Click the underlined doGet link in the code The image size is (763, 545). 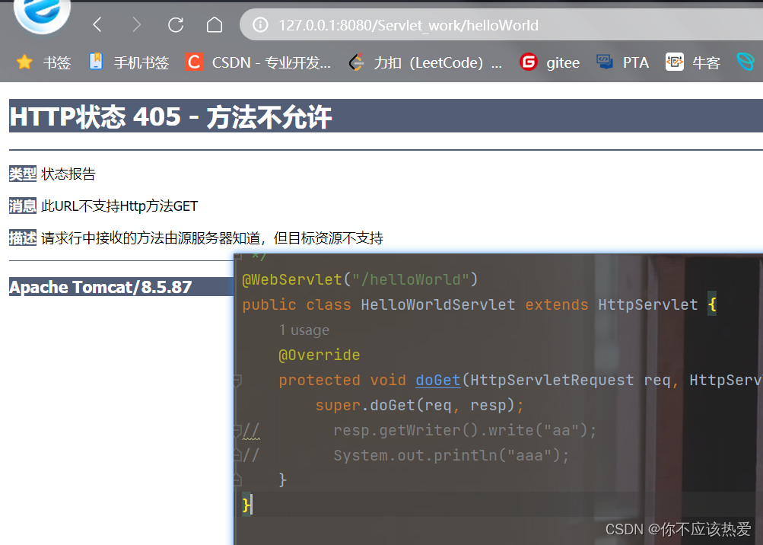click(437, 380)
